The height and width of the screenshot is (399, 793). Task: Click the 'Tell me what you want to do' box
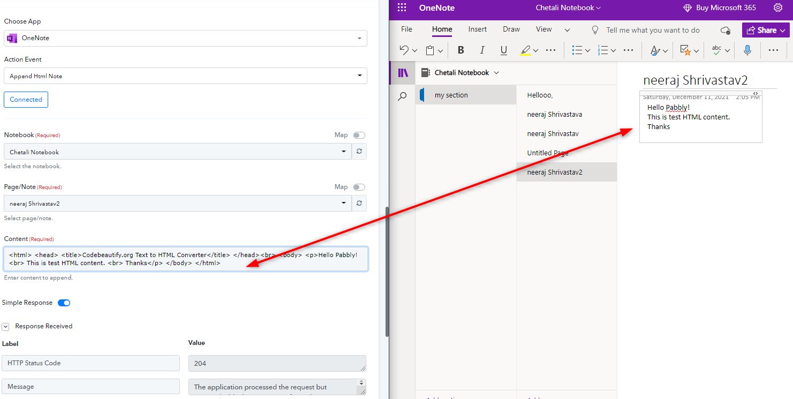(x=653, y=30)
